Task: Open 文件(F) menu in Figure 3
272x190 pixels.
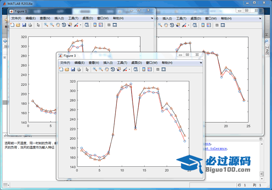Action: [65, 63]
